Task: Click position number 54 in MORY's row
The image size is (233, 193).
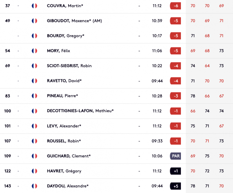Action: [x=8, y=51]
